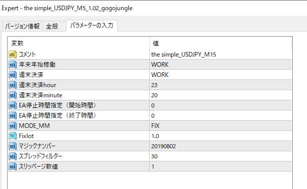Viewport: 307px width, 189px height.
Task: Edit the EA停止時間指定（終了時間） value 0
Action: [220, 116]
